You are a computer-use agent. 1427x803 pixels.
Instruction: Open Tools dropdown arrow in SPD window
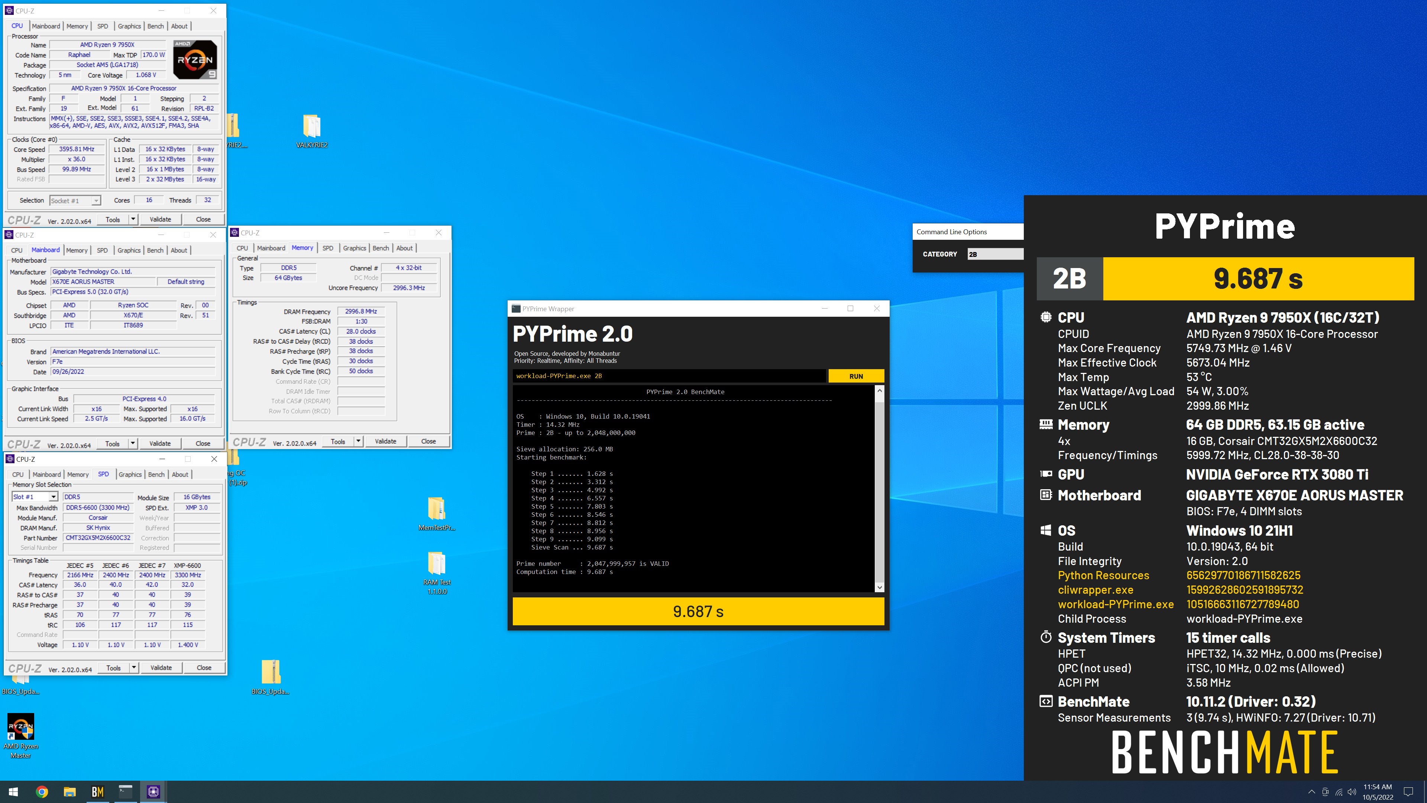pyautogui.click(x=133, y=668)
